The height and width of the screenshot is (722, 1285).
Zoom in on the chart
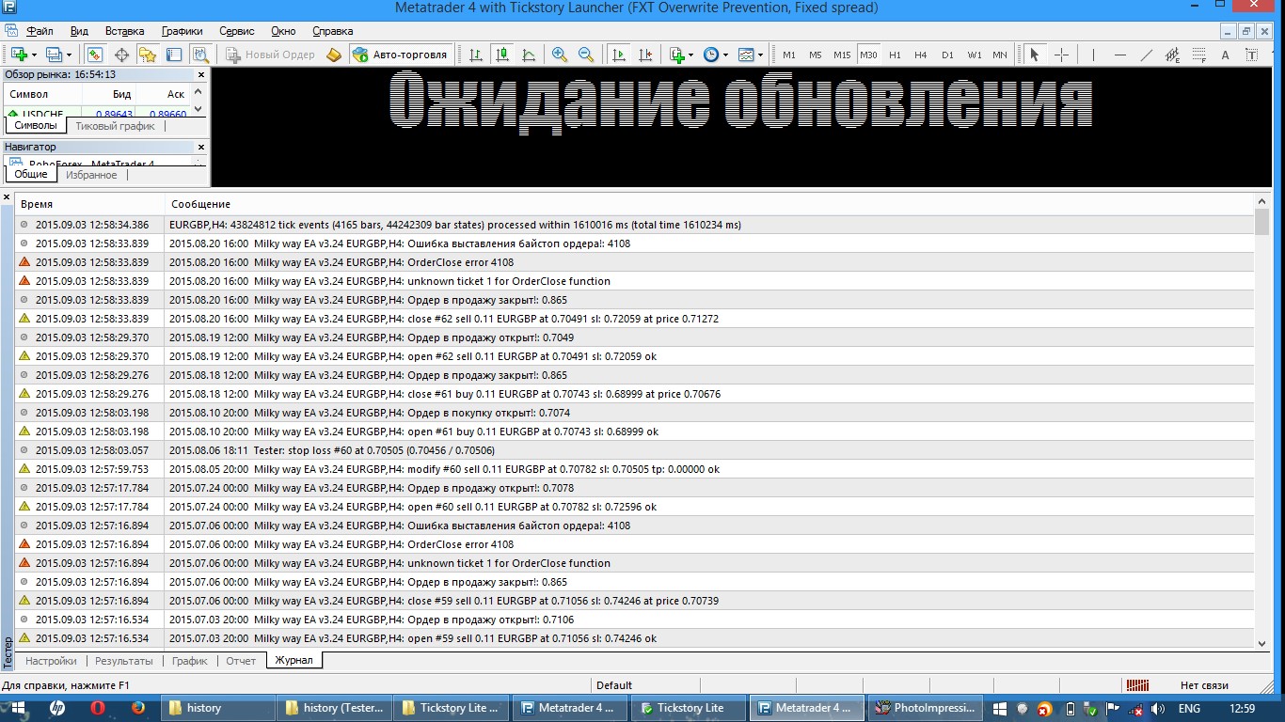(x=560, y=55)
